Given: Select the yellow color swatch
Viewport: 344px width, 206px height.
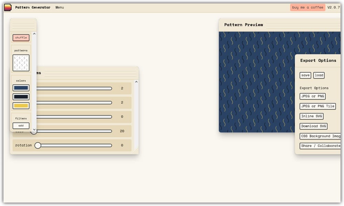Looking at the screenshot, I should [x=21, y=105].
